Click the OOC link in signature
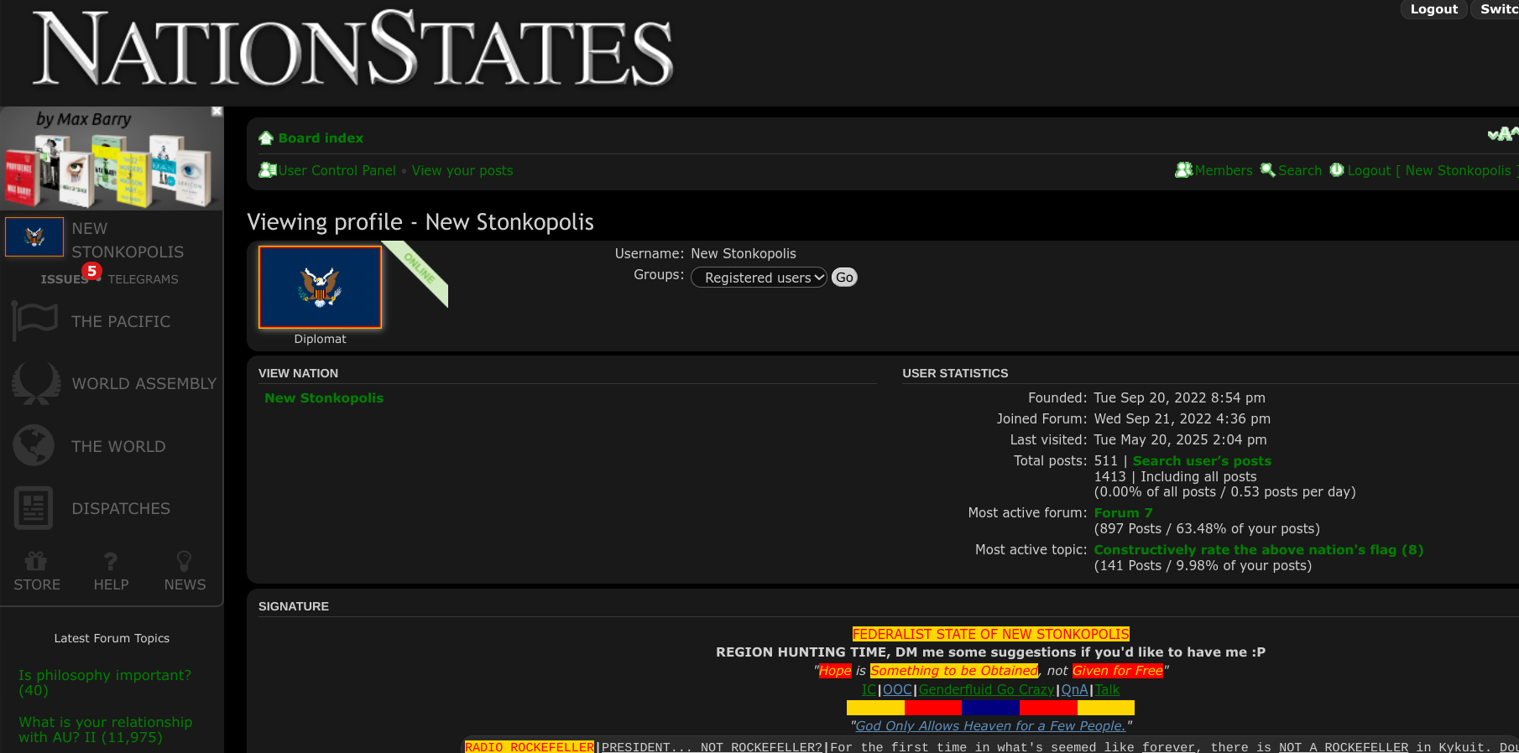 (897, 689)
